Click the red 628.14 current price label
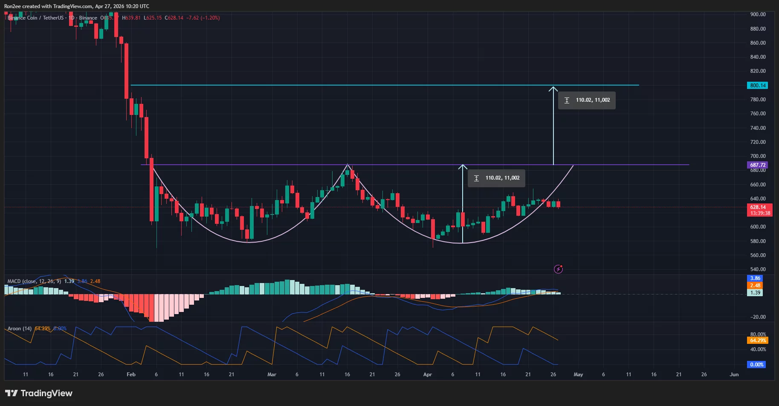This screenshot has height=406, width=779. point(759,207)
